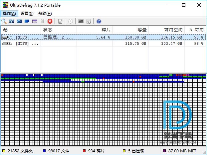Click the drive icon for volume E:

[x=5, y=43]
